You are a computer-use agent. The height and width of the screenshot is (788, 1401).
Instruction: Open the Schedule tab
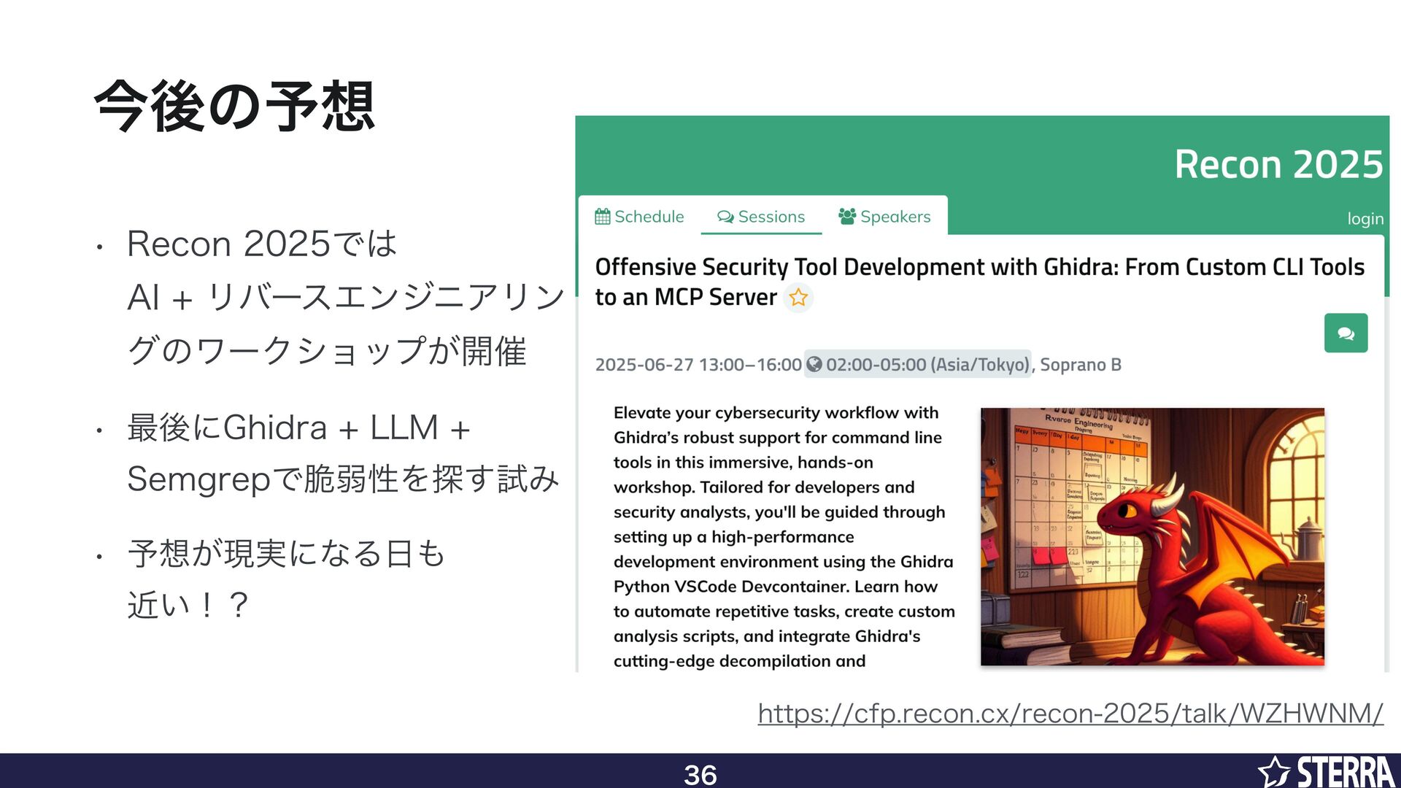[639, 217]
